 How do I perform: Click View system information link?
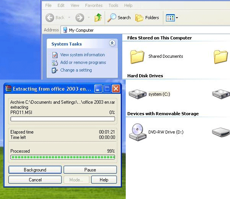click(x=82, y=55)
